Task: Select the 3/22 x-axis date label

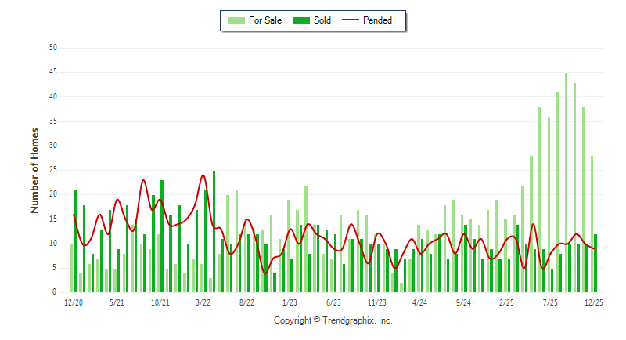Action: click(203, 302)
